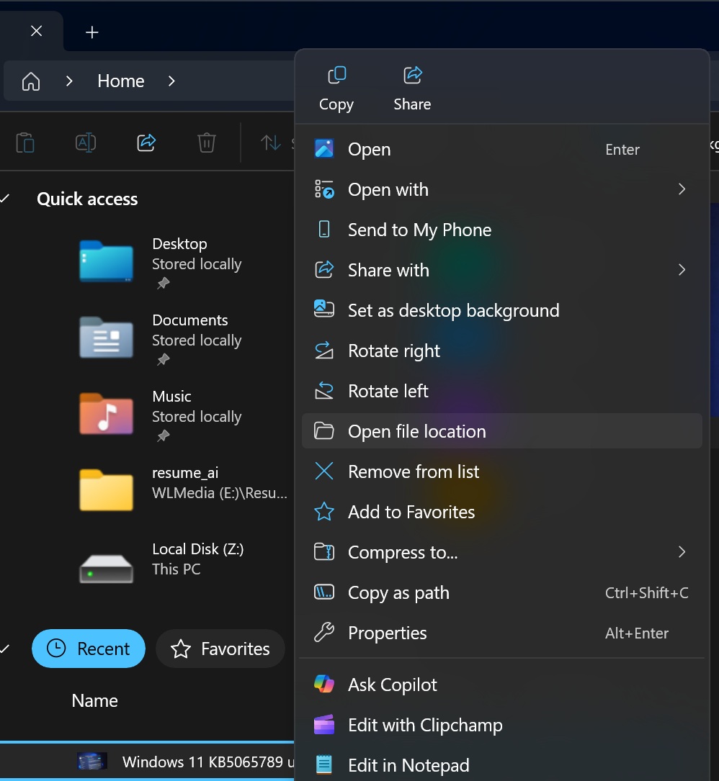Click the Delete trash can toolbar icon
The width and height of the screenshot is (719, 781).
click(x=207, y=143)
